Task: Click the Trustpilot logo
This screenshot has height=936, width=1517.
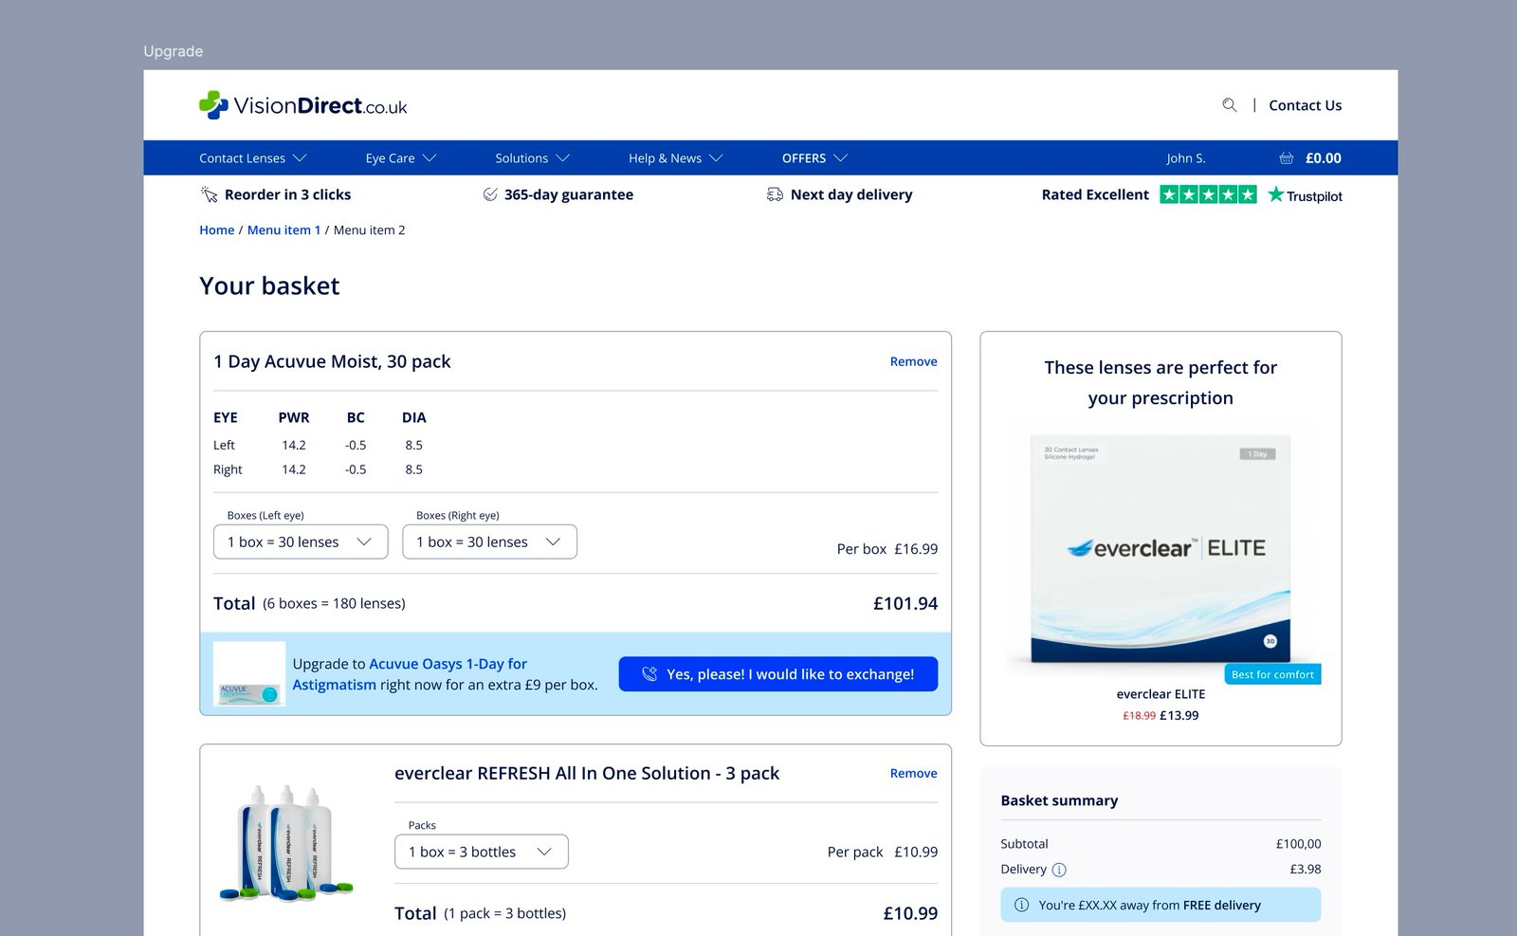Action: coord(1305,195)
